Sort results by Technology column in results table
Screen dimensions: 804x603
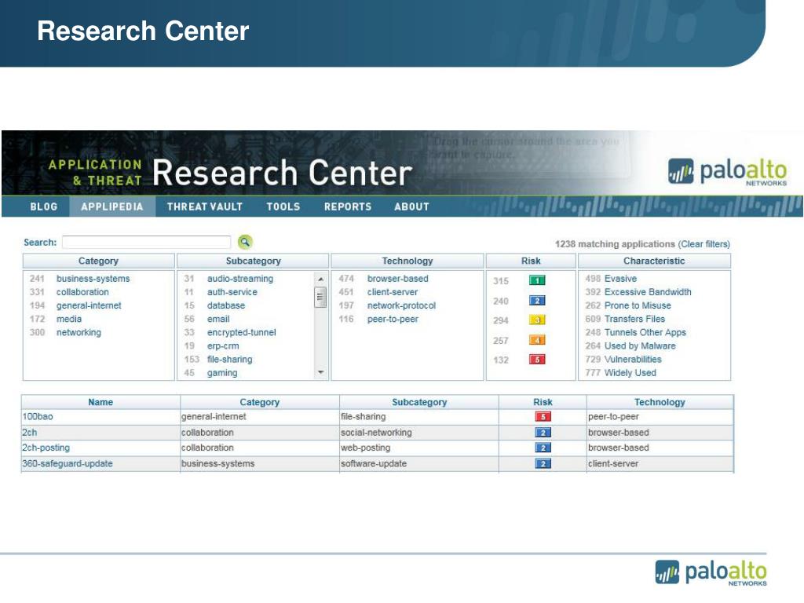coord(660,402)
